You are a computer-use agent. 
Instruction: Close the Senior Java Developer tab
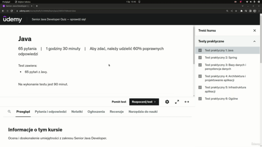[32, 6]
